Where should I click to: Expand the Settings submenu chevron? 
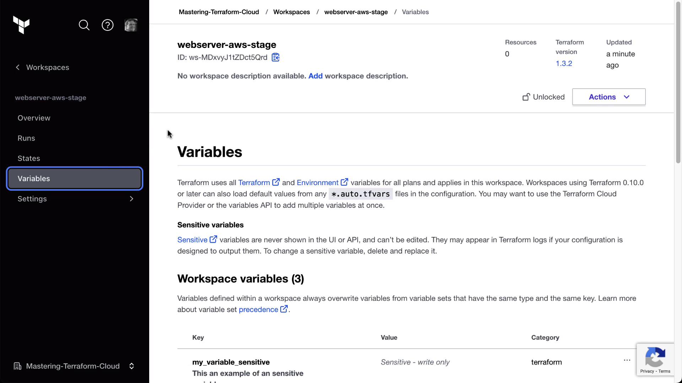pyautogui.click(x=131, y=199)
